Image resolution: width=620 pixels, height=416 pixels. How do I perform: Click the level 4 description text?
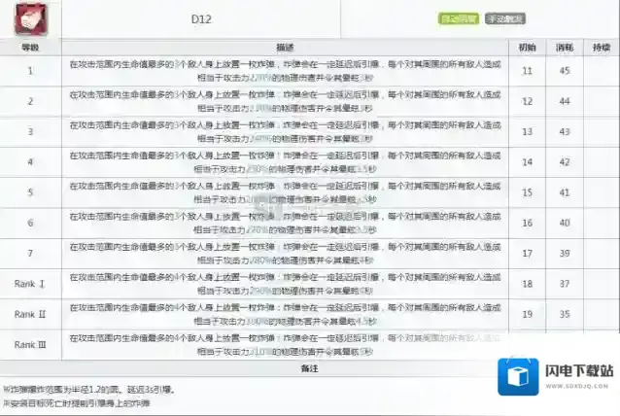coord(285,161)
